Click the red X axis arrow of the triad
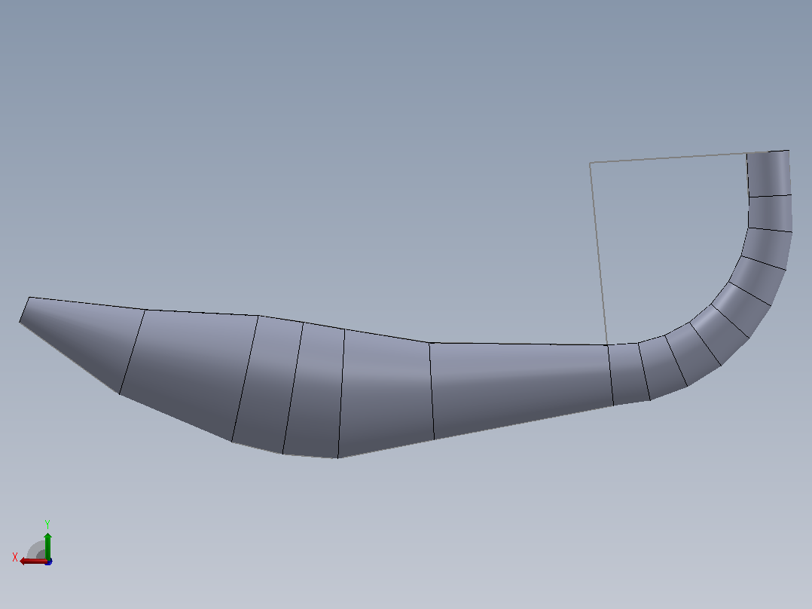This screenshot has height=609, width=812. (x=32, y=561)
